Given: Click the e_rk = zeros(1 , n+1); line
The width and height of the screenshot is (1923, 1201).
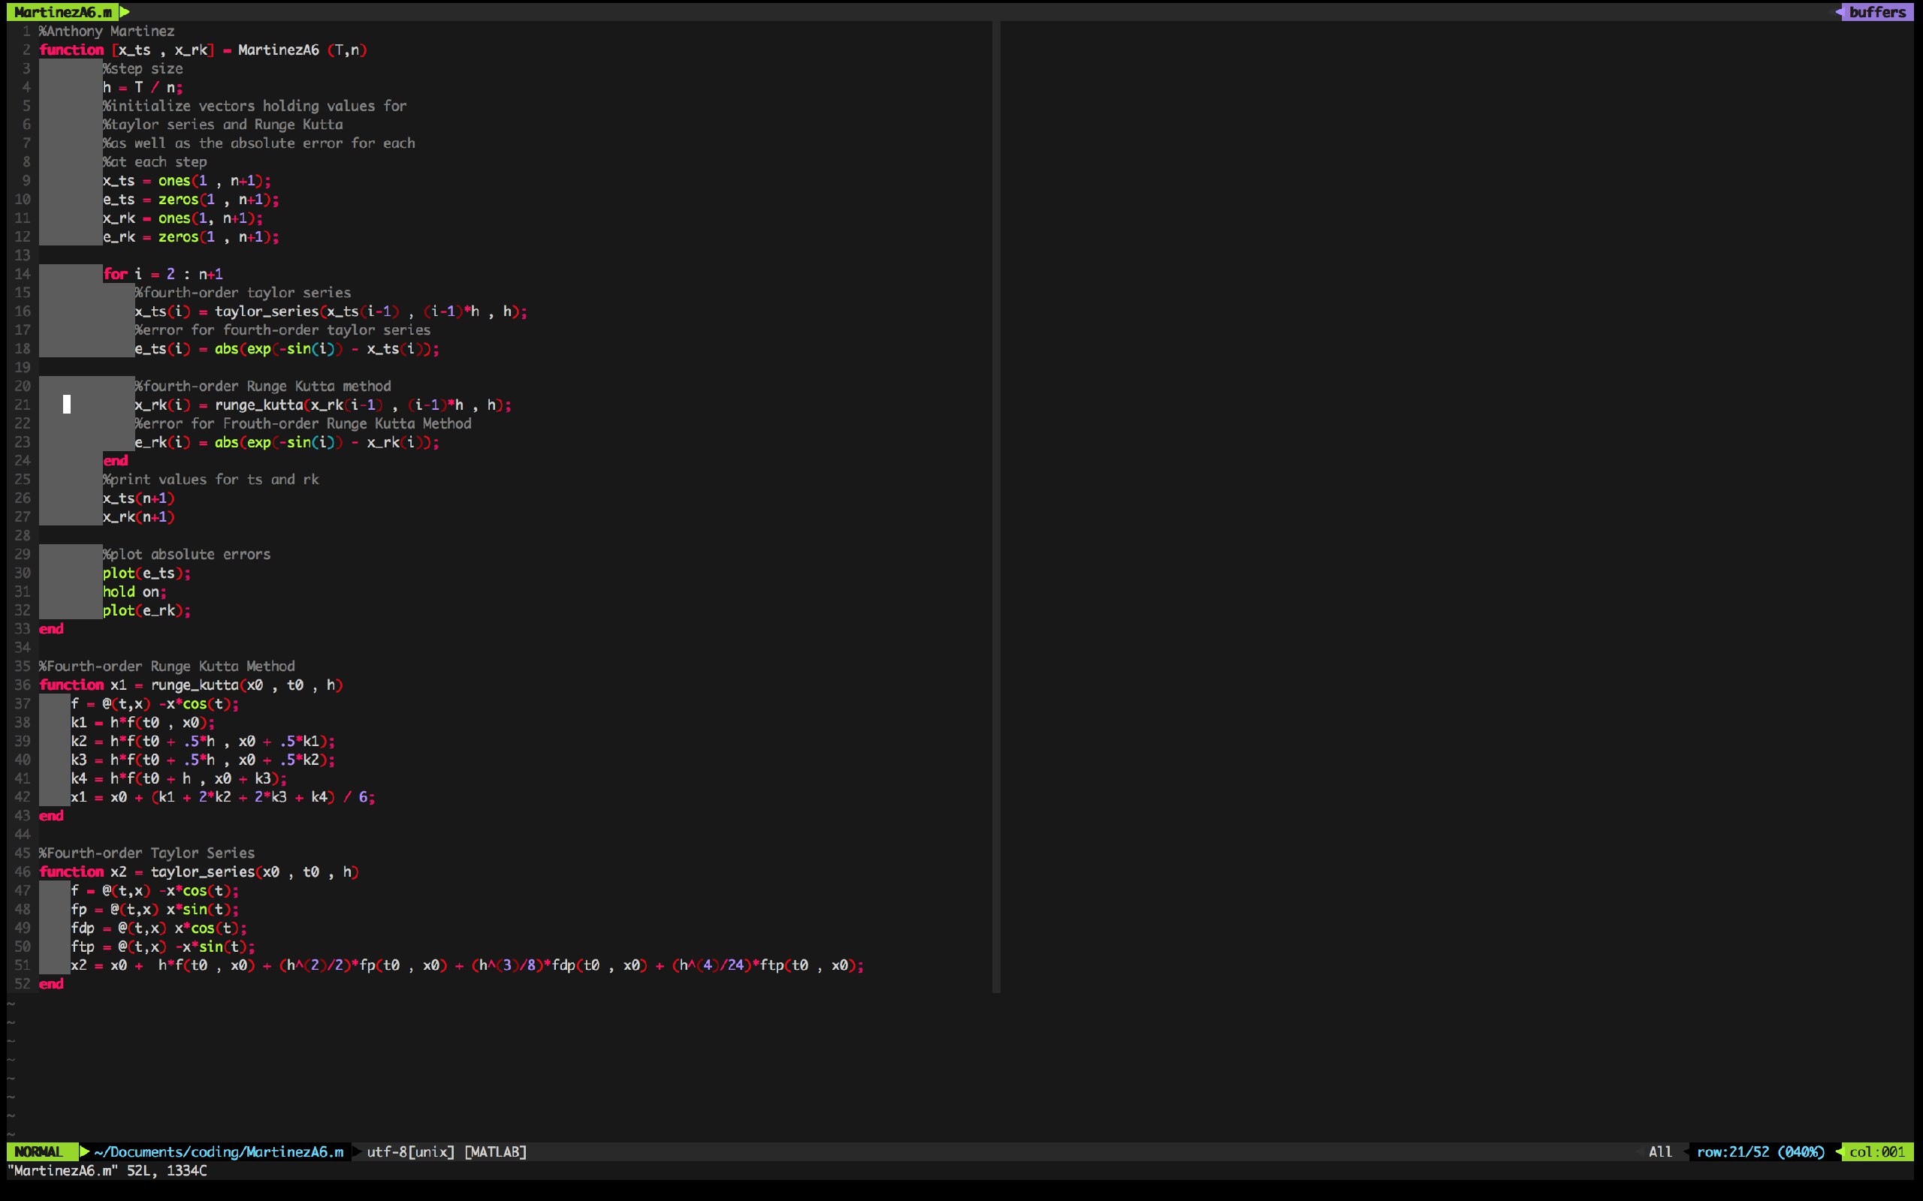Looking at the screenshot, I should (x=191, y=236).
